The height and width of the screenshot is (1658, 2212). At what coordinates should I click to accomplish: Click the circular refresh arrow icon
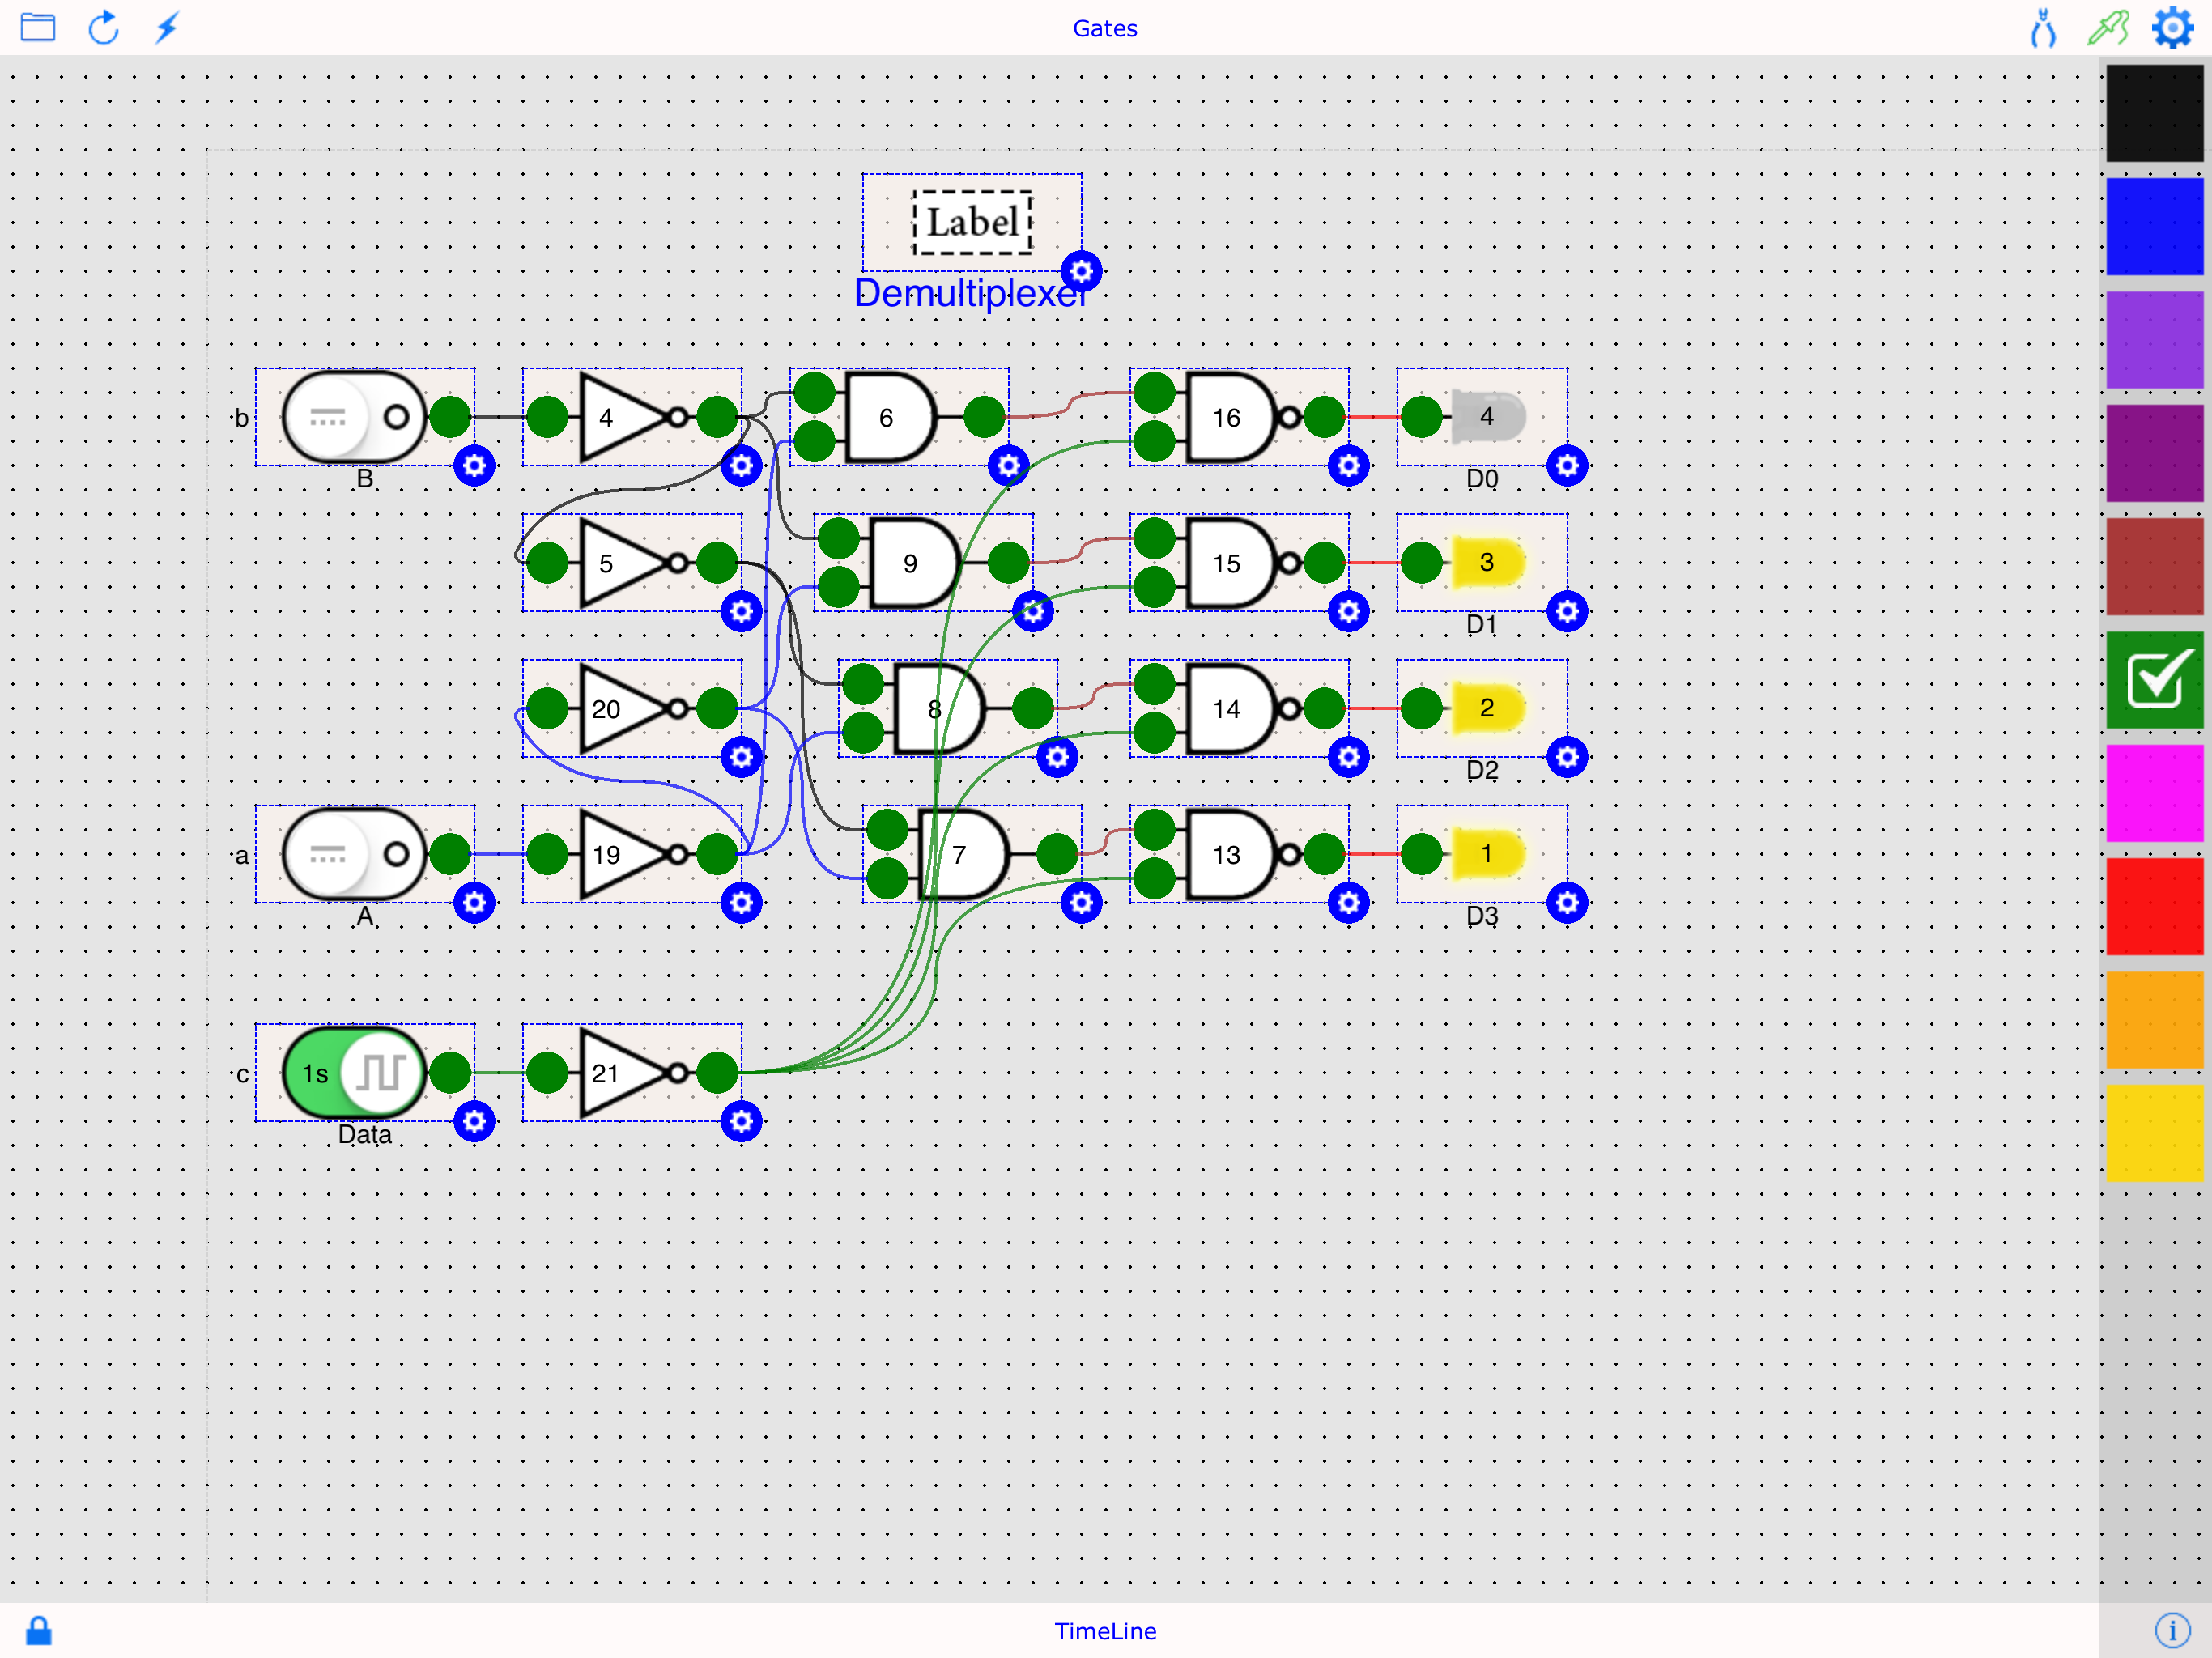pyautogui.click(x=103, y=27)
